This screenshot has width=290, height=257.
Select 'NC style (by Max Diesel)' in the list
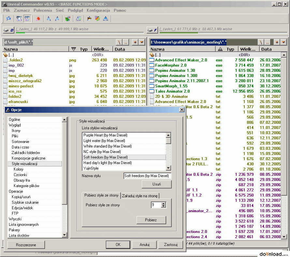click(124, 152)
